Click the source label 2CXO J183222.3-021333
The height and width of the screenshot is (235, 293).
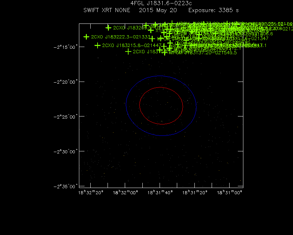[121, 37]
